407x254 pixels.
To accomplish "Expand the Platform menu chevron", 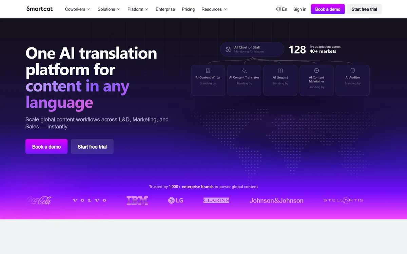I will point(147,9).
